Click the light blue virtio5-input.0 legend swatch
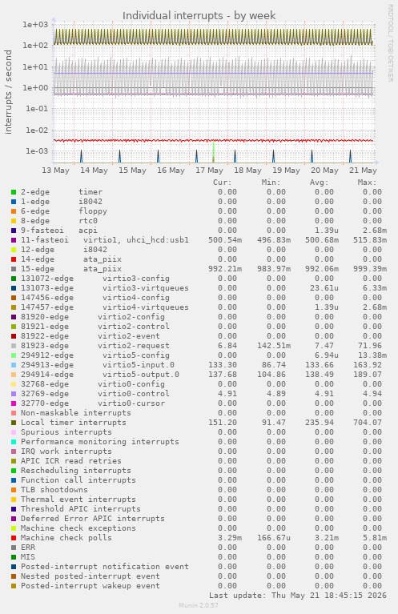This screenshot has height=614, width=398. point(14,365)
